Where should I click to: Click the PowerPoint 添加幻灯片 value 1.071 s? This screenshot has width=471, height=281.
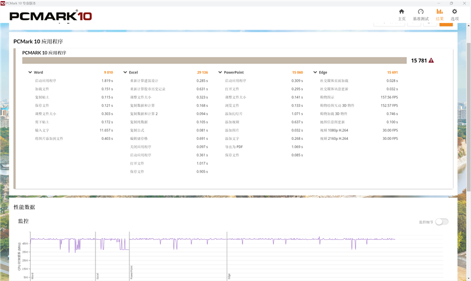point(297,114)
